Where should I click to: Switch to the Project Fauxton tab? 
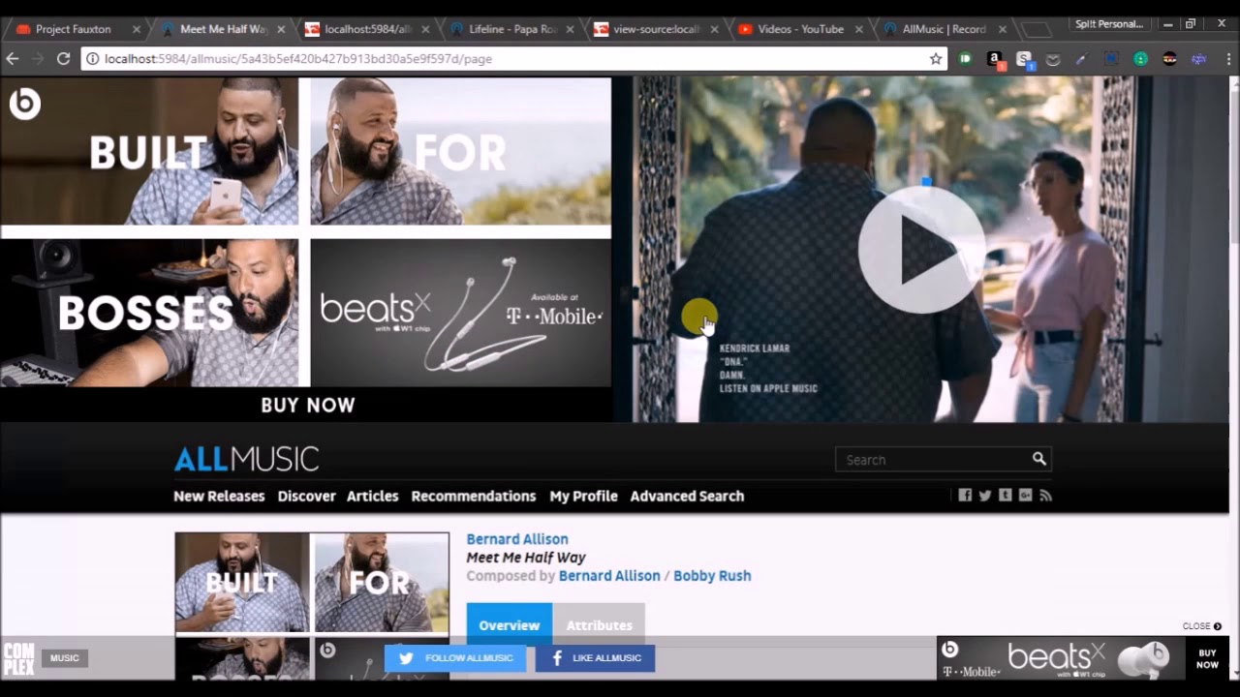tap(74, 29)
